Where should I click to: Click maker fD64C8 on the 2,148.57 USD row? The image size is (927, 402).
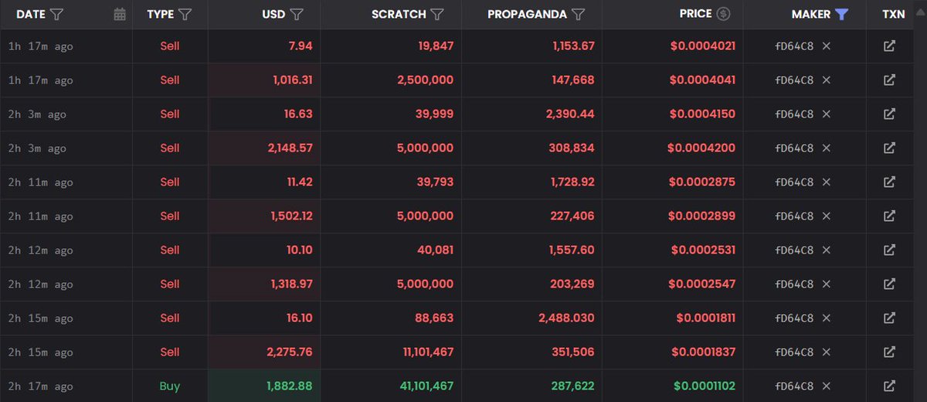[x=794, y=148]
